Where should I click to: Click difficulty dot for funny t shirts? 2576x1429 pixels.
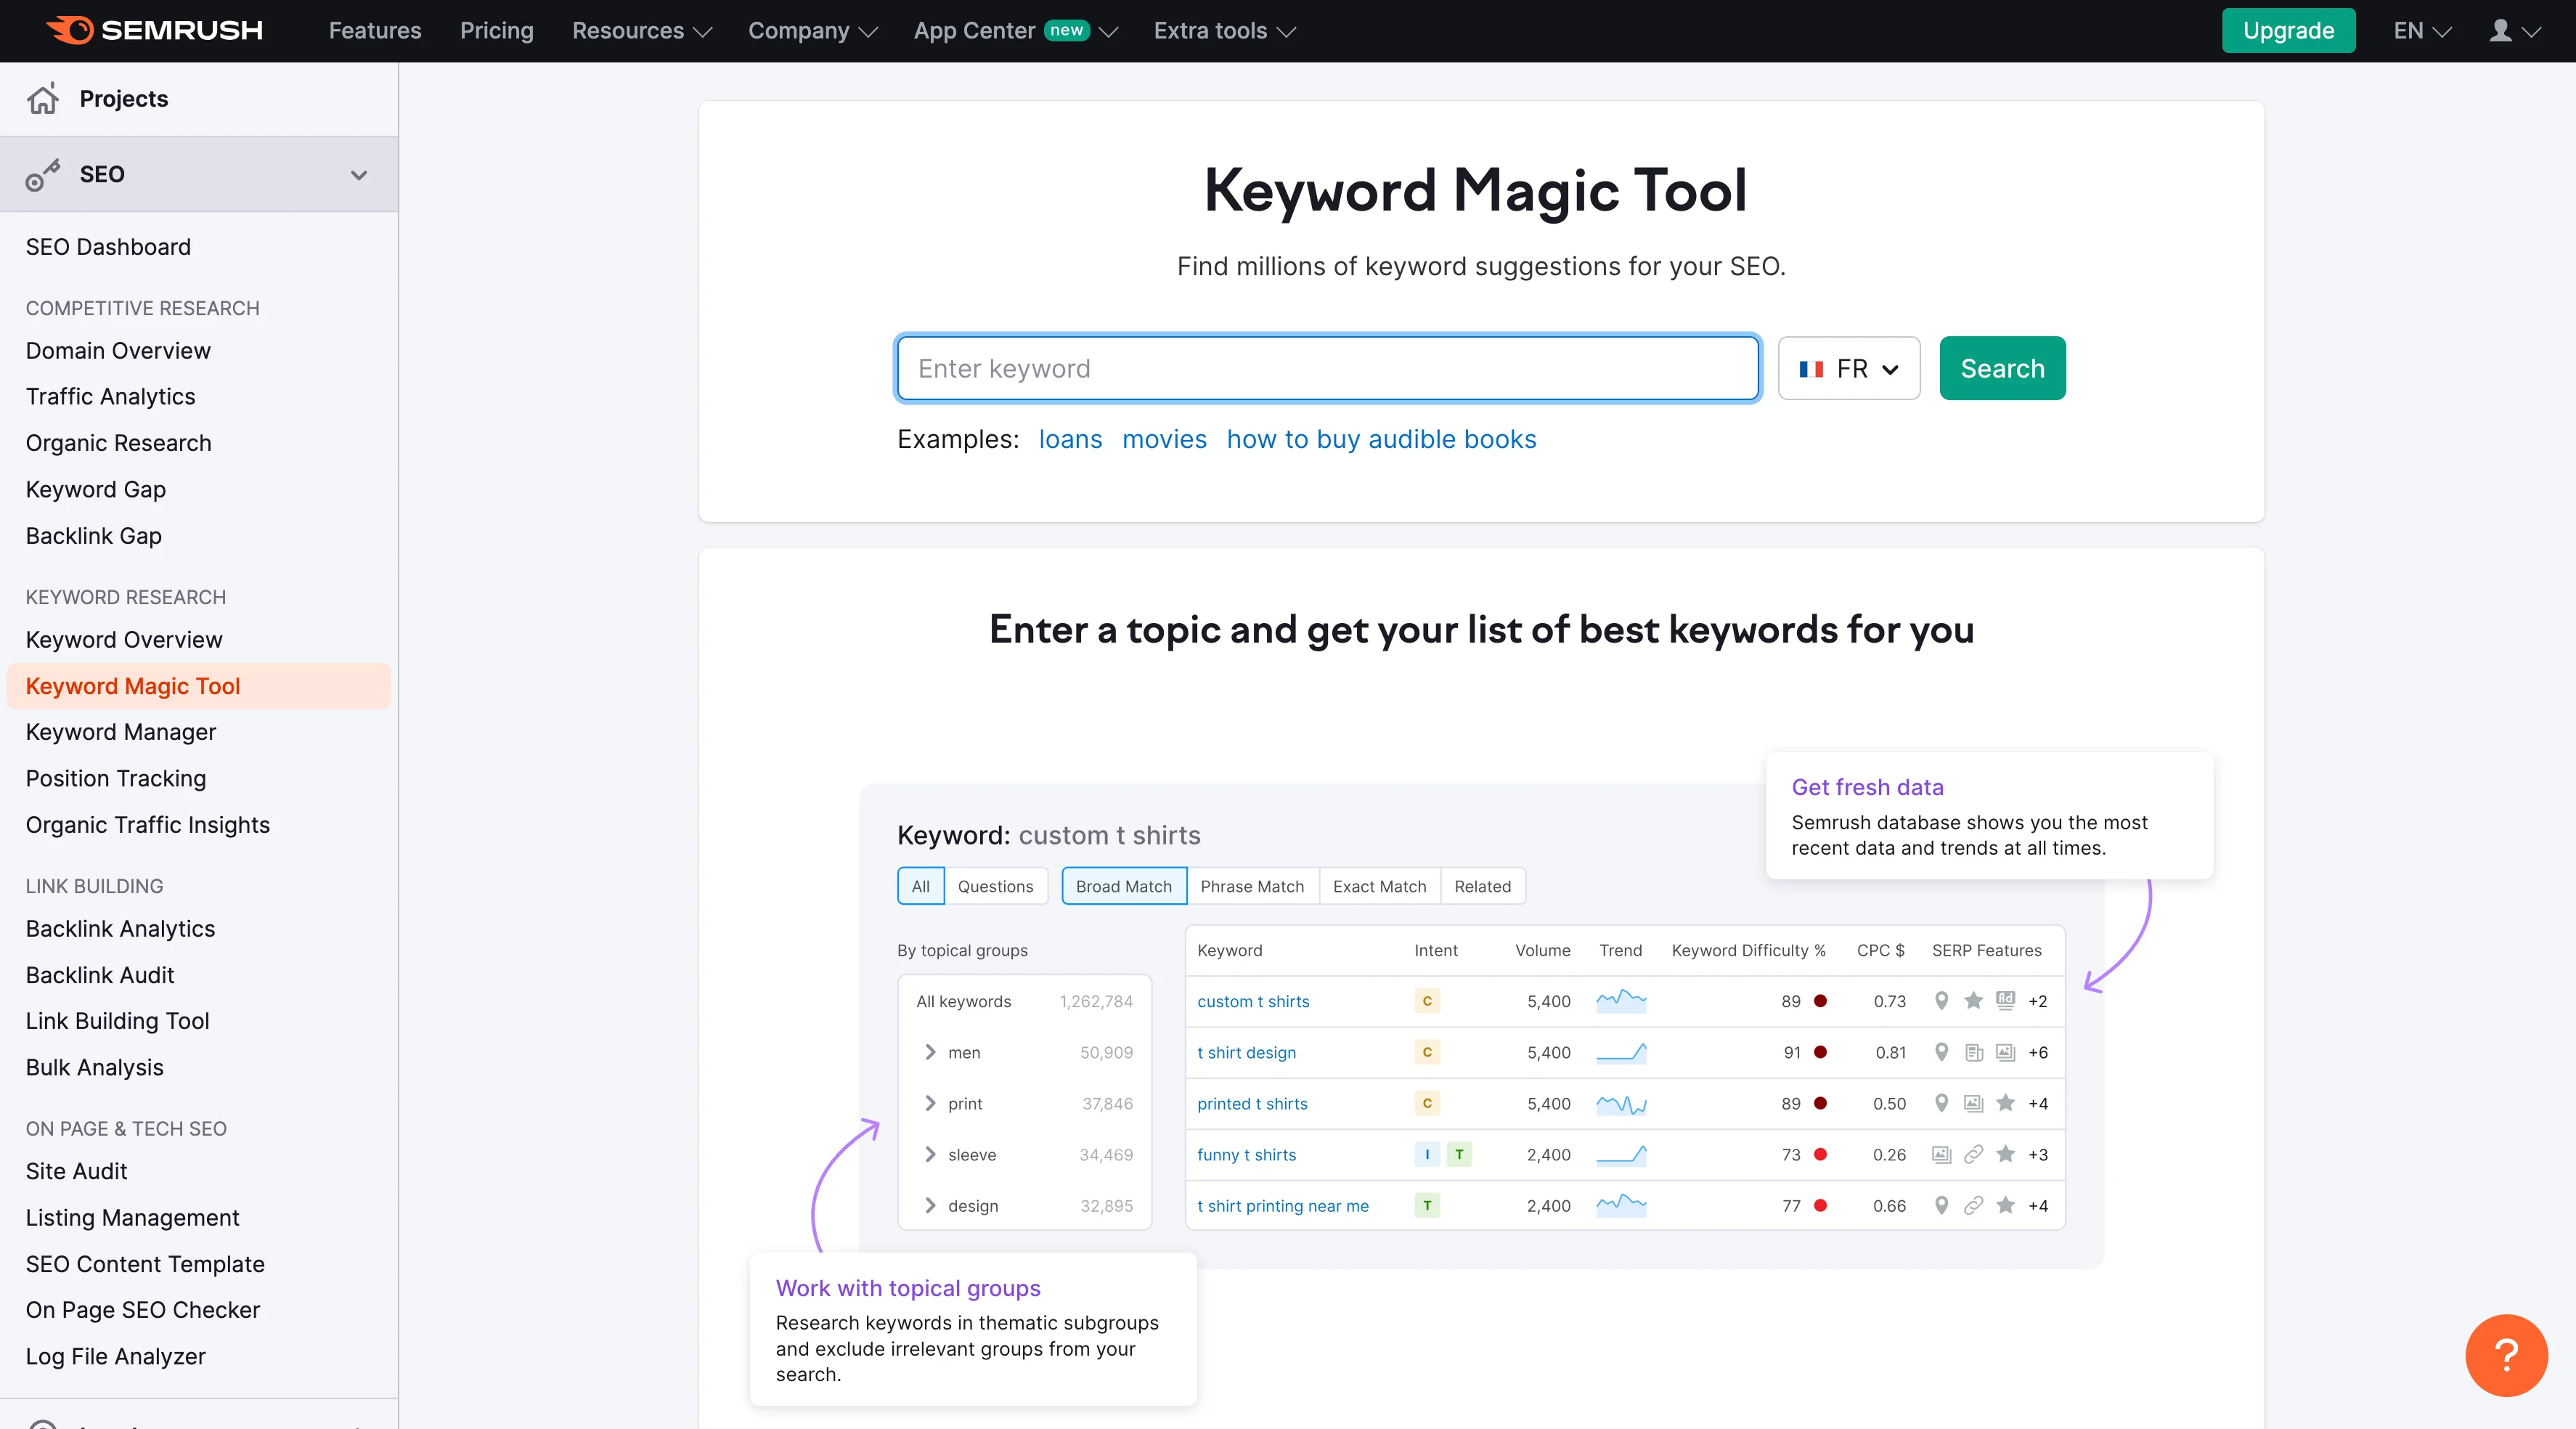click(x=1820, y=1154)
